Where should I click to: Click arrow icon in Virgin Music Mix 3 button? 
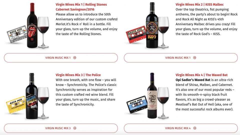tap(75, 128)
